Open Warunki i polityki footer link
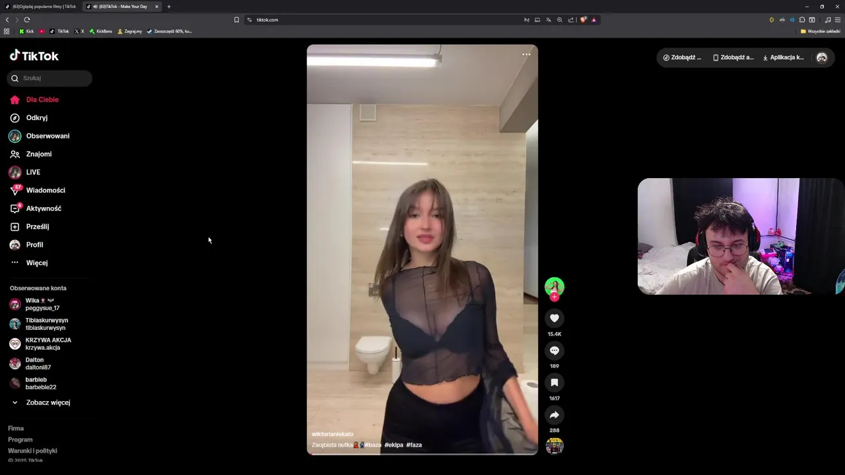This screenshot has height=475, width=845. (32, 451)
